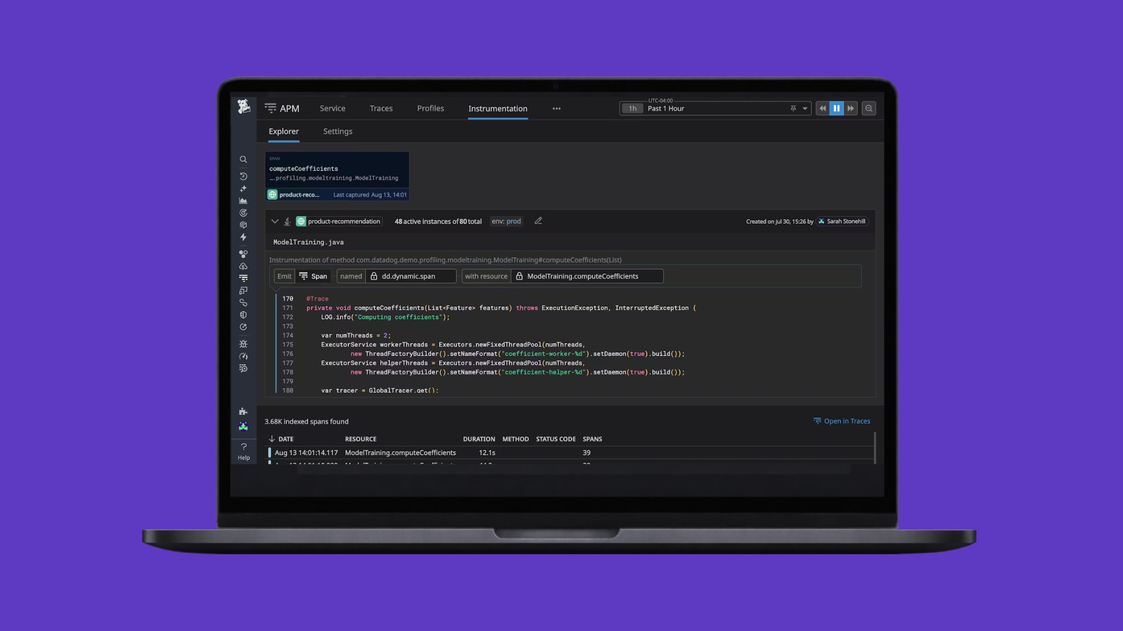
Task: Open the three-dot more menu in APM navigation
Action: [557, 109]
